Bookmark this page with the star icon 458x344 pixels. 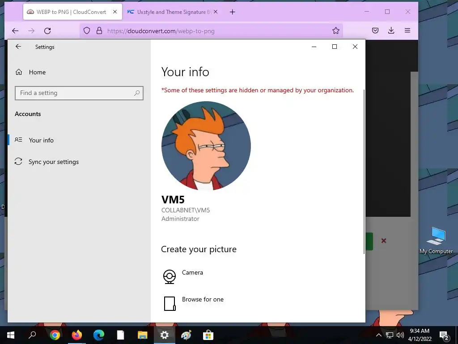[x=335, y=30]
